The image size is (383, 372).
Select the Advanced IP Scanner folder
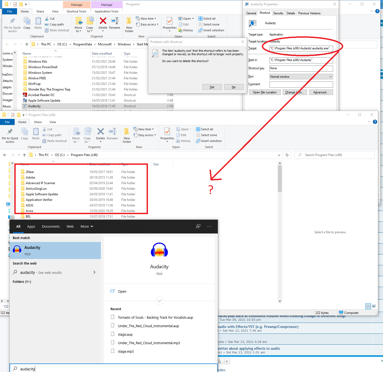40,183
